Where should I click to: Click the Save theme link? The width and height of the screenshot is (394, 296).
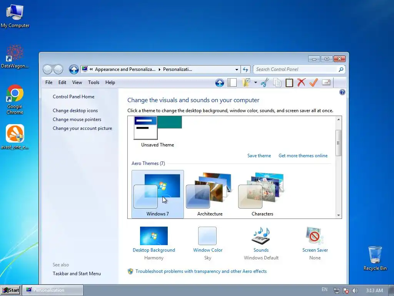pos(259,156)
